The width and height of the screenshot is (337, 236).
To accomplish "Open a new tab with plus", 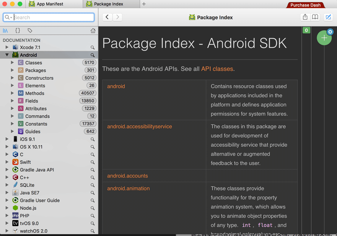I will (x=144, y=4).
